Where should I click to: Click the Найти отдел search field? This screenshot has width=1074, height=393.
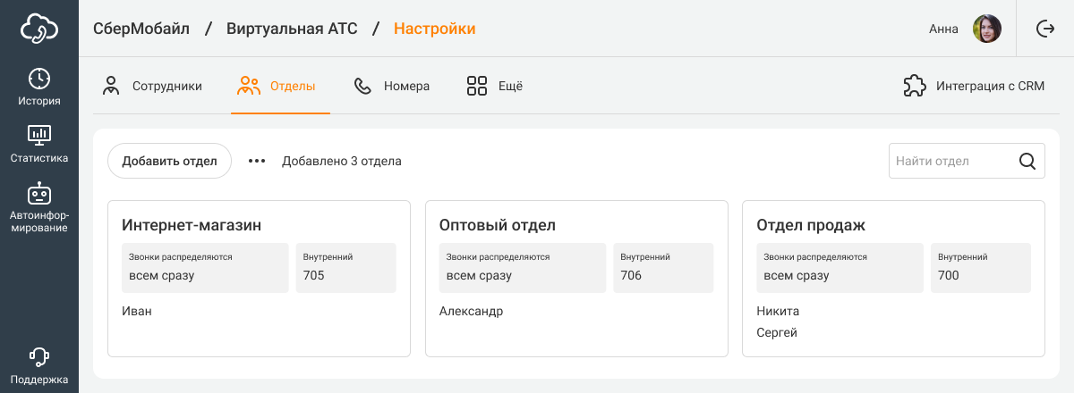[x=950, y=162]
